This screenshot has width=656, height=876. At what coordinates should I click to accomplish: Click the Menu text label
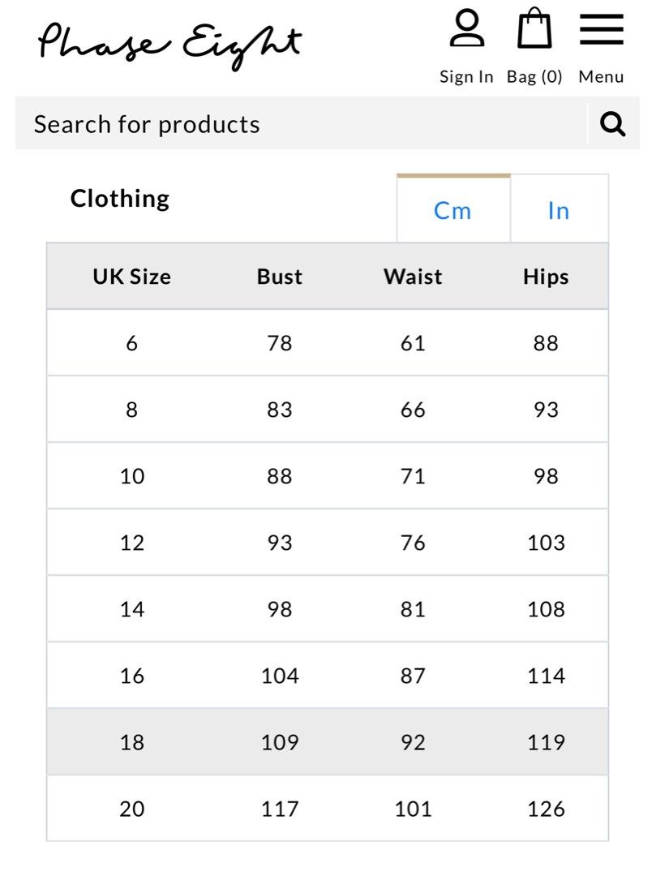click(x=601, y=76)
